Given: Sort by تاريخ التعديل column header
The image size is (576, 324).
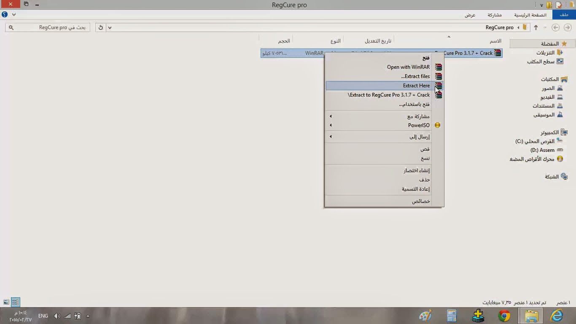Looking at the screenshot, I should 378,41.
